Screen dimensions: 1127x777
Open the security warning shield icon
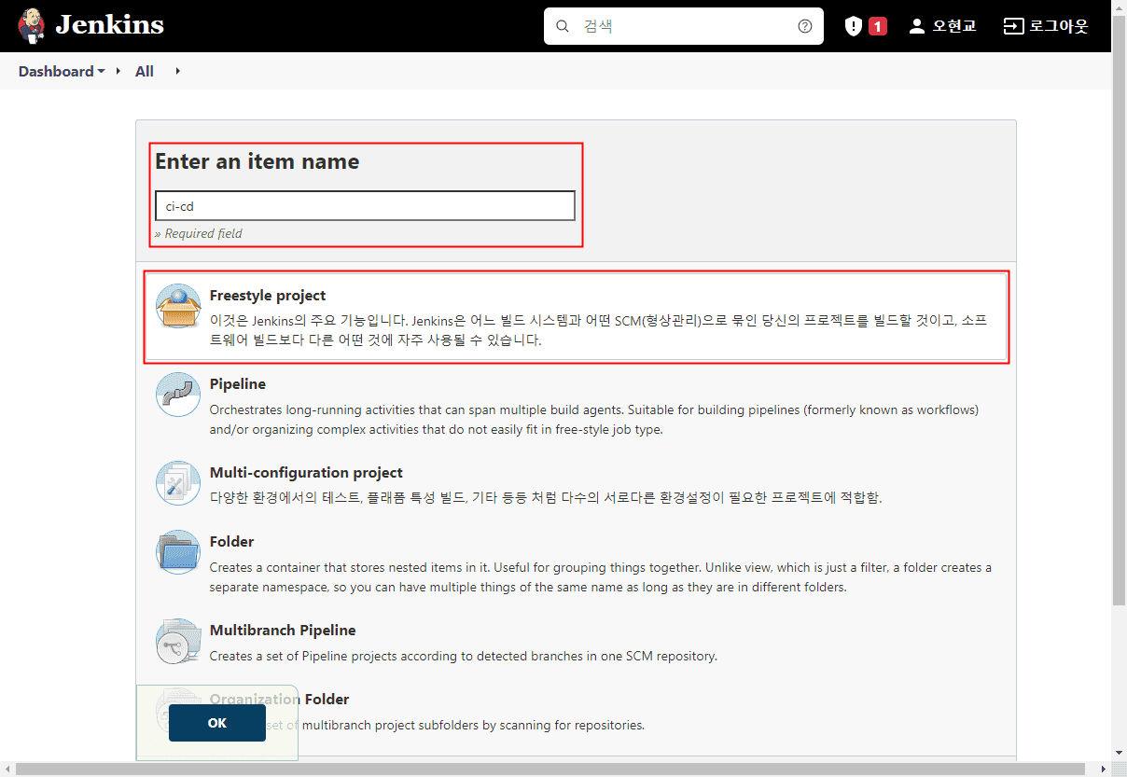tap(853, 26)
